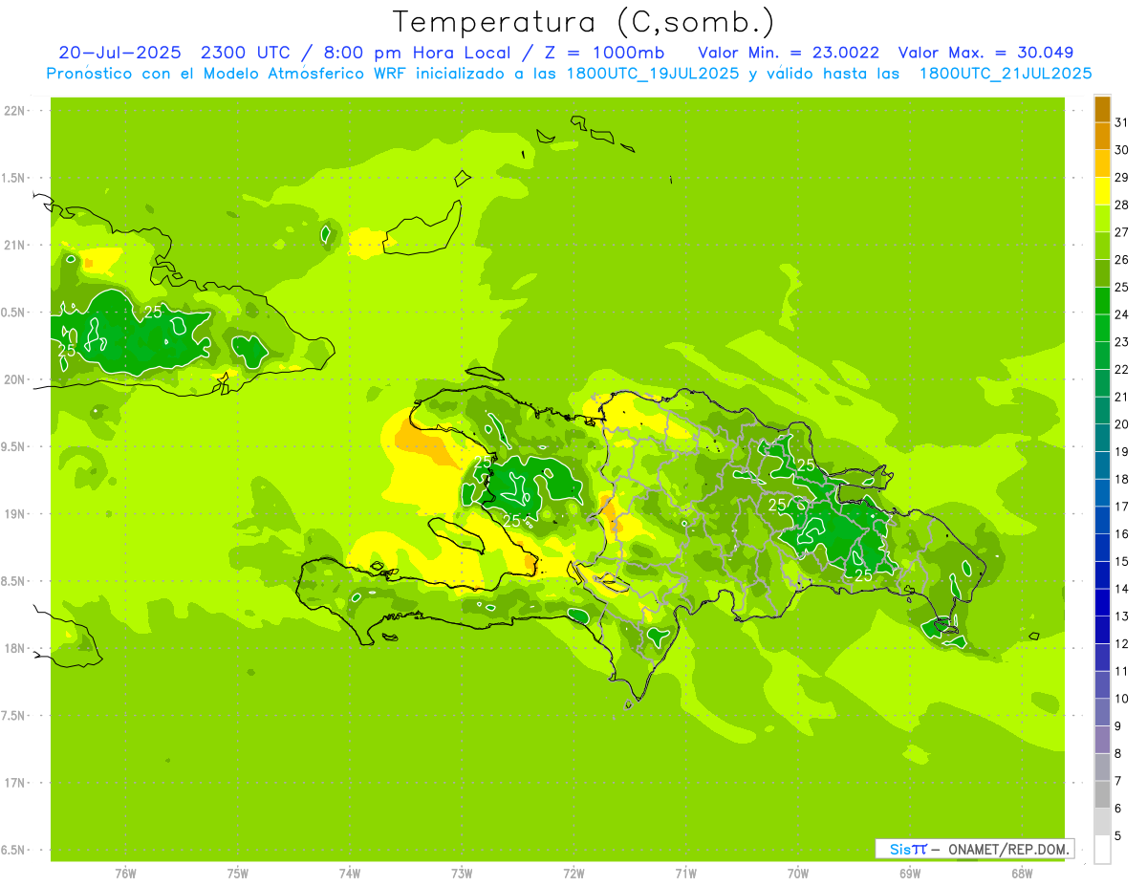Image resolution: width=1147 pixels, height=886 pixels.
Task: Select the legend color swatch between 9 and 10
Action: tap(1102, 712)
